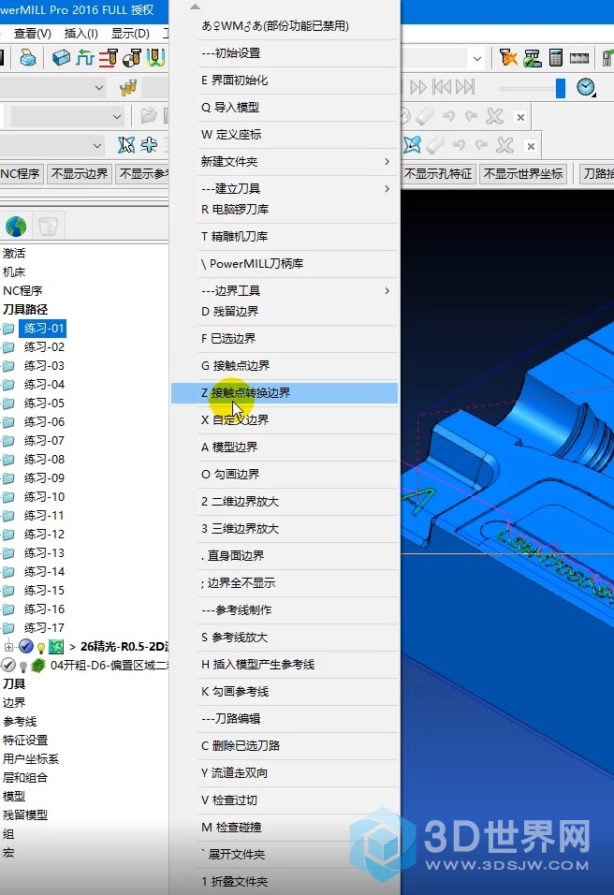Open toolpath strategies icon with U-shaped cutter
This screenshot has height=895, width=614.
pyautogui.click(x=155, y=58)
